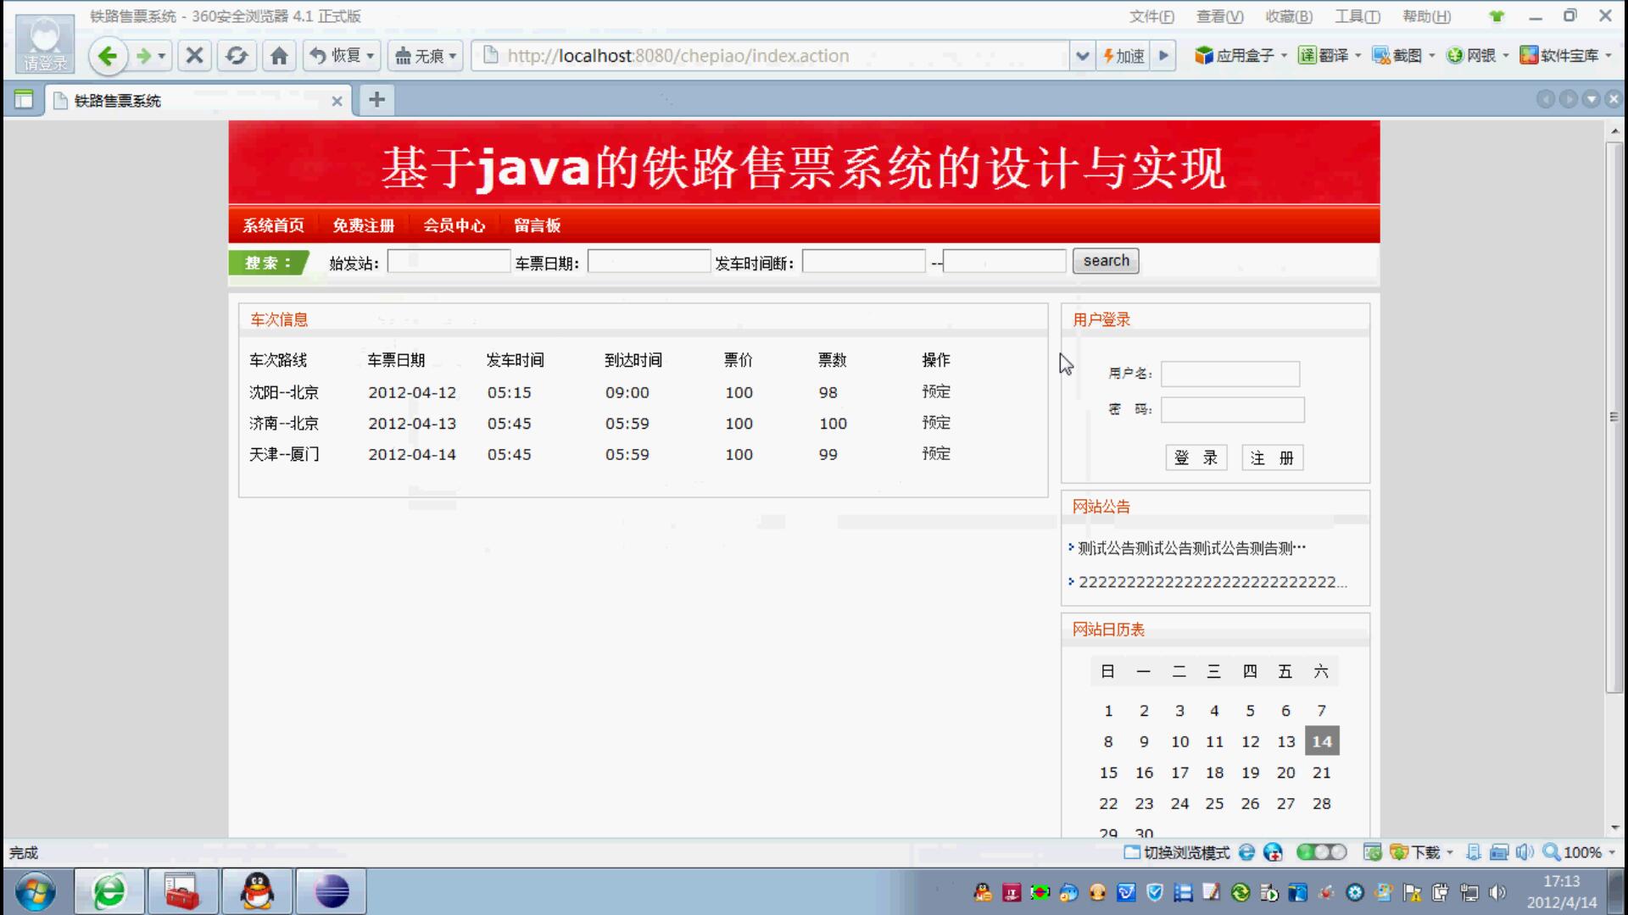Expand the address bar URL dropdown

click(1082, 56)
